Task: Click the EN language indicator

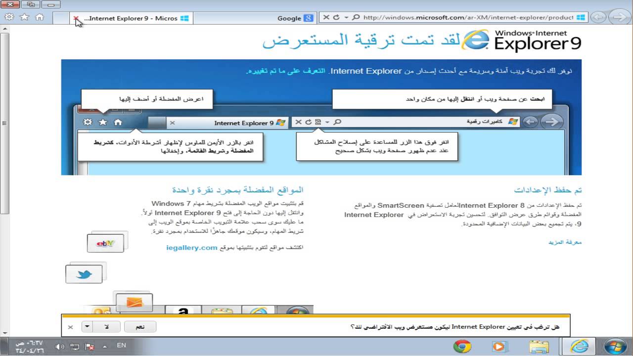Action: [121, 346]
